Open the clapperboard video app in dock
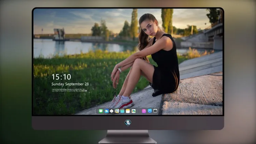 click(x=122, y=111)
